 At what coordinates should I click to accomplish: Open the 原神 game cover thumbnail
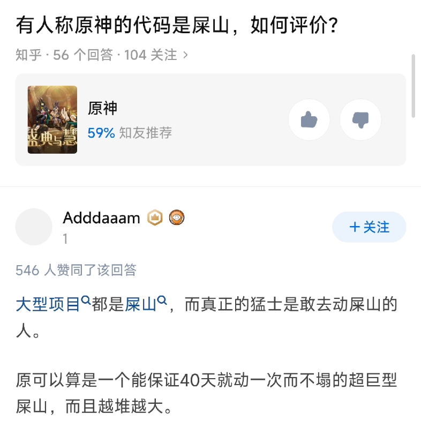(x=52, y=119)
